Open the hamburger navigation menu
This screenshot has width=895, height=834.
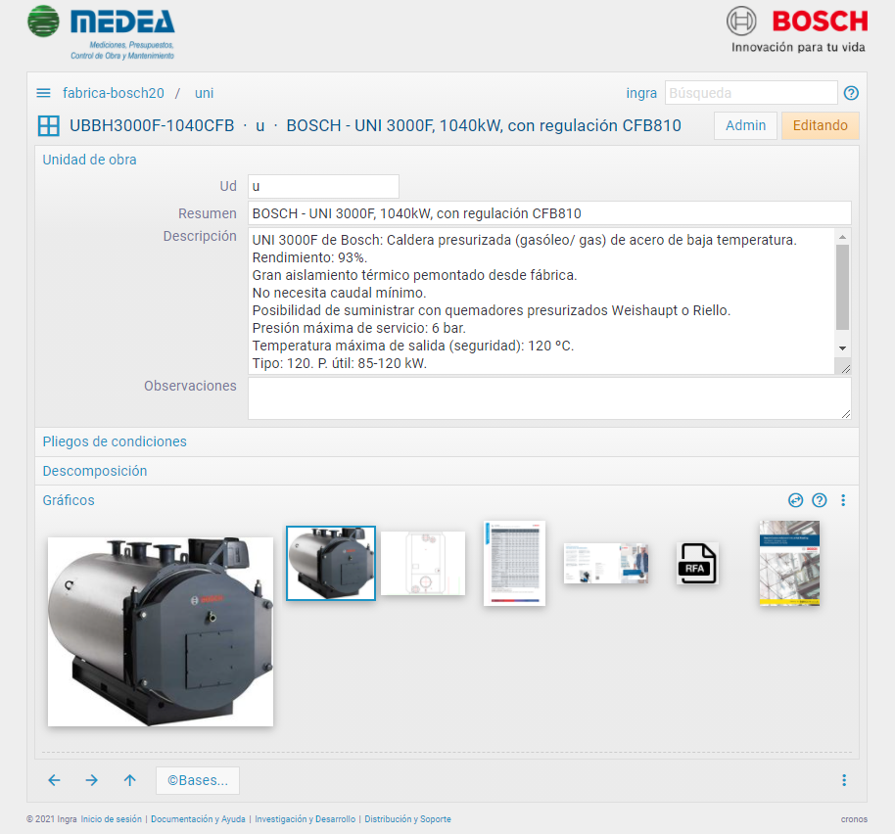43,93
